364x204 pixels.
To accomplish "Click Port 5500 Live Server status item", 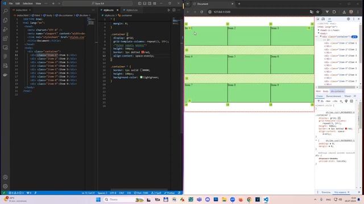I will (x=141, y=193).
